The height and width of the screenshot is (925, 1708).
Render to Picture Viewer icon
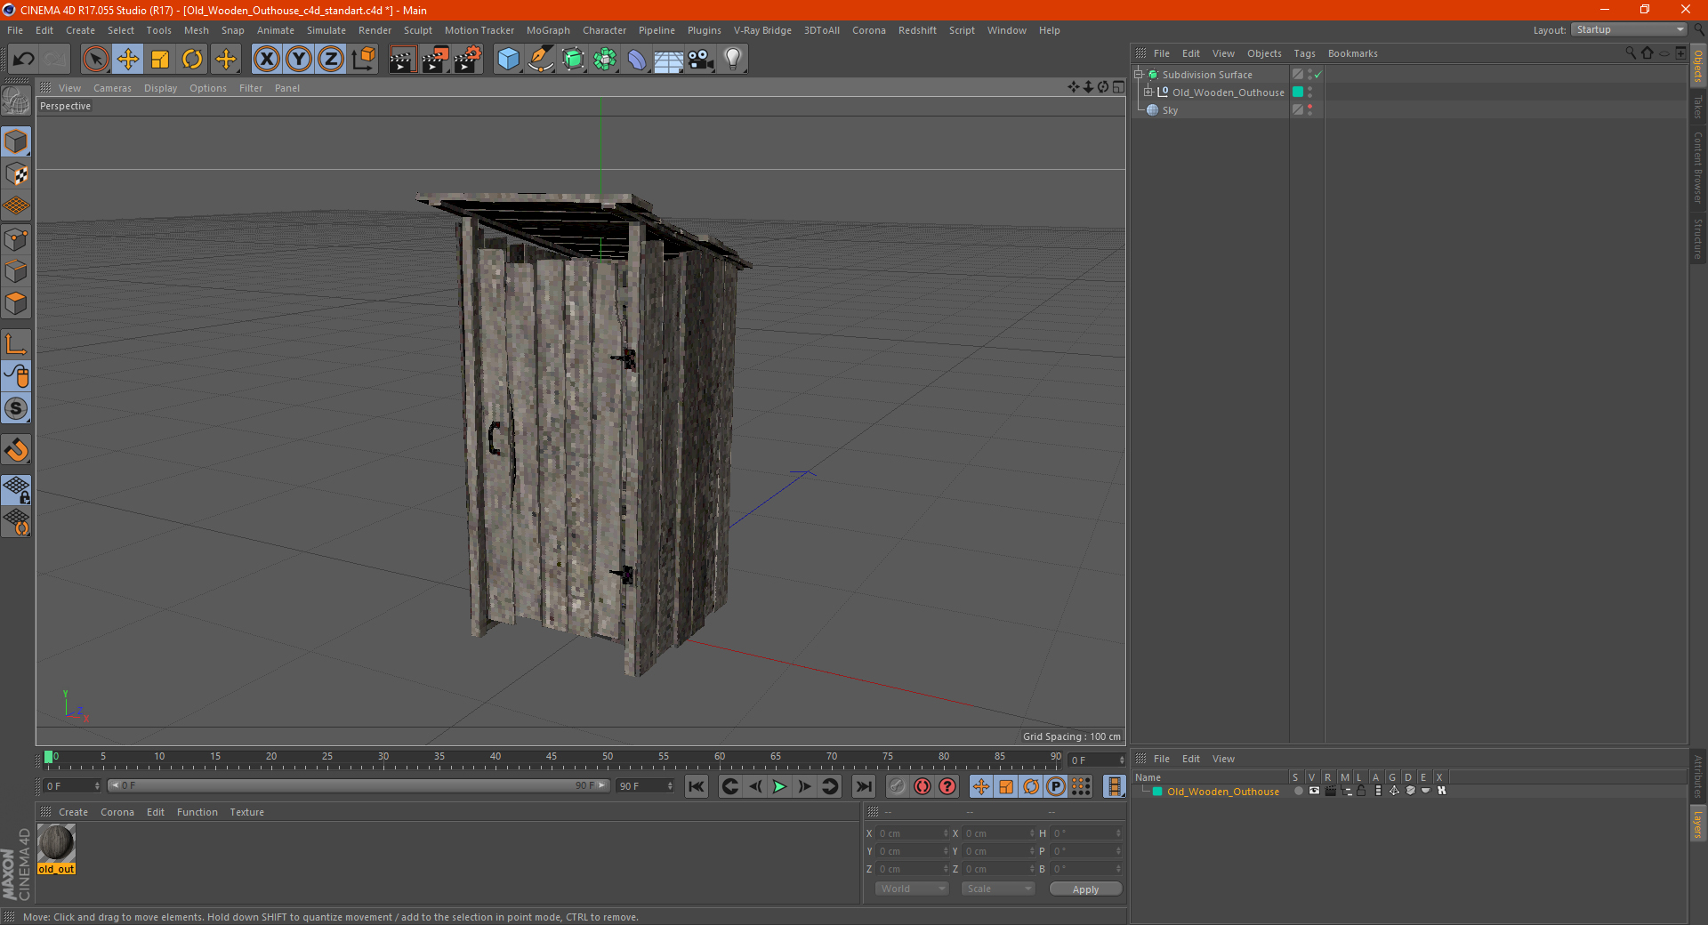click(x=435, y=60)
